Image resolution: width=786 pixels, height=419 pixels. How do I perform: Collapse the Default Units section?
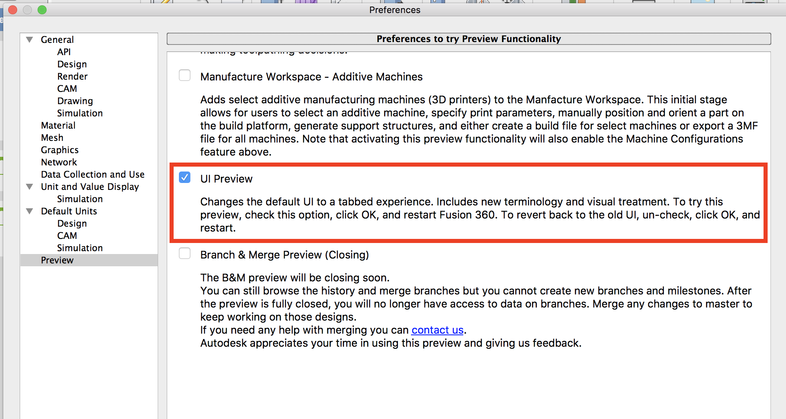click(29, 211)
